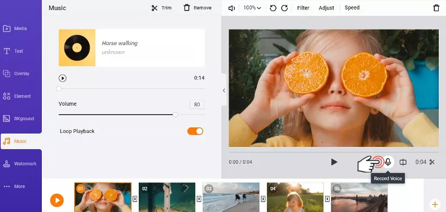Delete clip with top-right trash icon

click(x=436, y=8)
